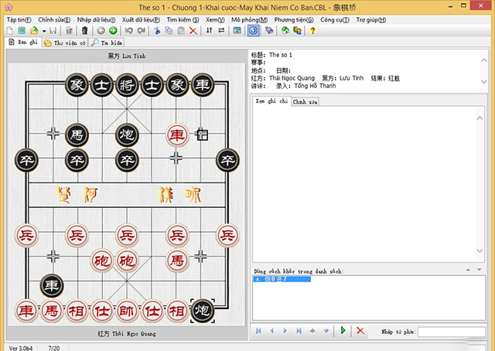Open the Tìm kiếm menu

[183, 18]
